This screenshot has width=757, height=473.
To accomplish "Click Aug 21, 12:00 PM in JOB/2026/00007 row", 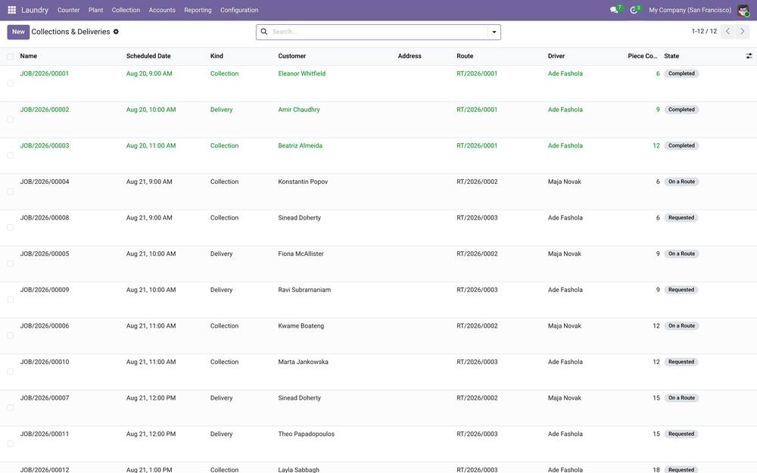I will point(151,398).
